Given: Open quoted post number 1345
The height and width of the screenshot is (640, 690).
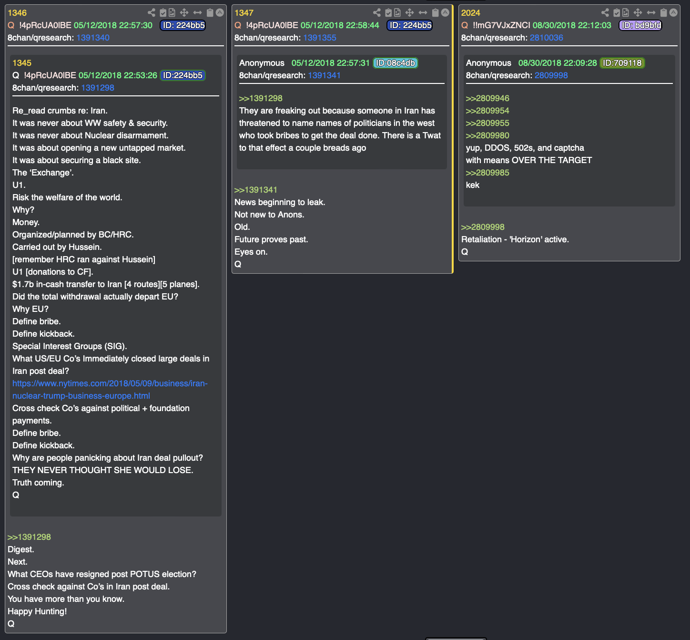Looking at the screenshot, I should click(x=22, y=63).
